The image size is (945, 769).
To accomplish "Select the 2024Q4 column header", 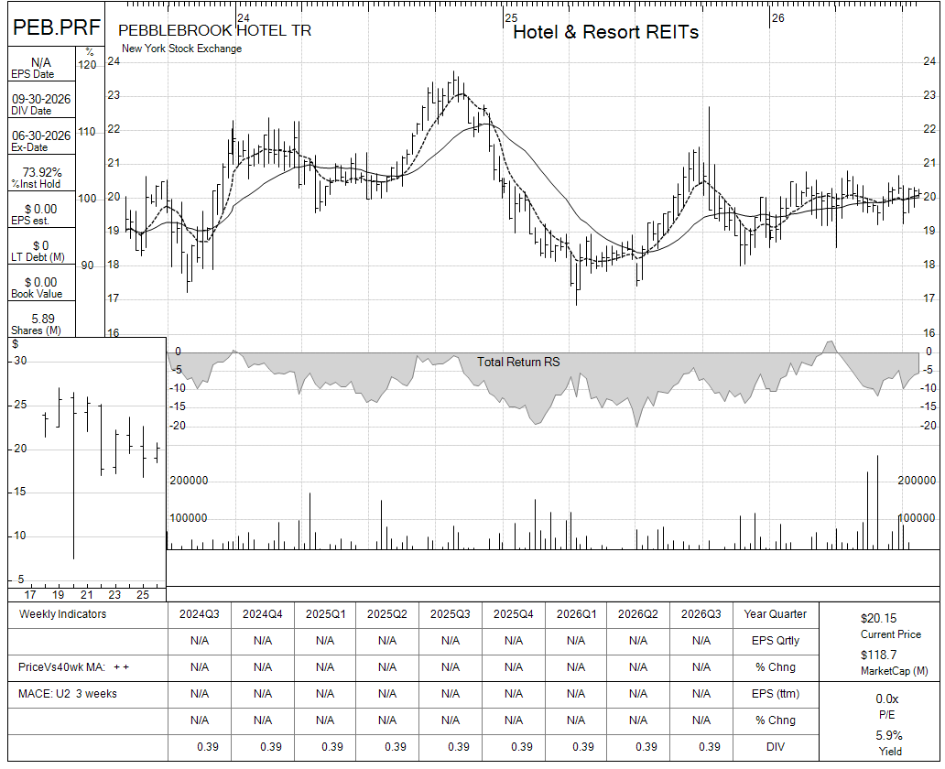I will tap(263, 614).
